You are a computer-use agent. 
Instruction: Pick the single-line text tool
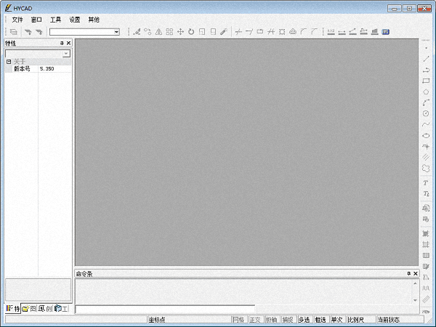(426, 183)
